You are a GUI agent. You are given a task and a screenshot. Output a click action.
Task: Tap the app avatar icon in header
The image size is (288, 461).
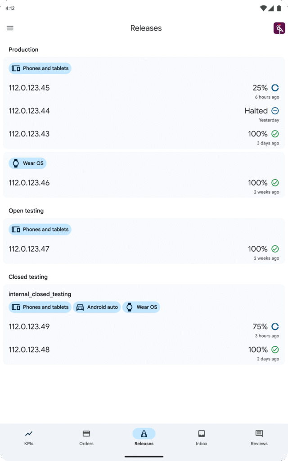(x=279, y=28)
